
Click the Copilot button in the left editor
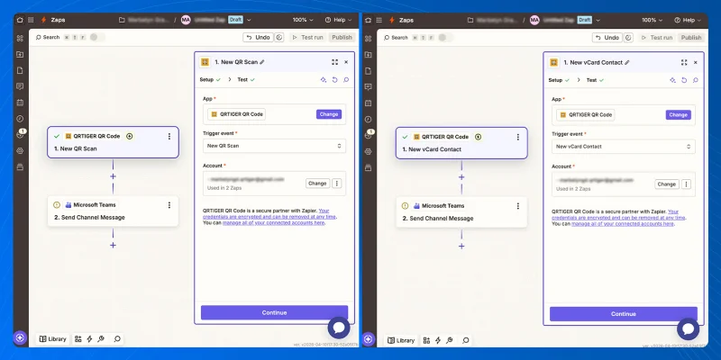point(20,338)
